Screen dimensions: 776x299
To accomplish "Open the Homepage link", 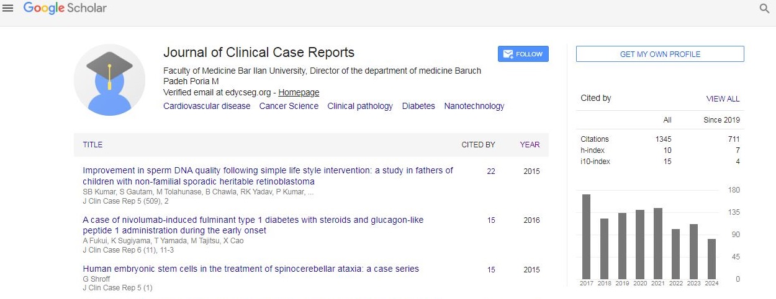I will coord(299,92).
